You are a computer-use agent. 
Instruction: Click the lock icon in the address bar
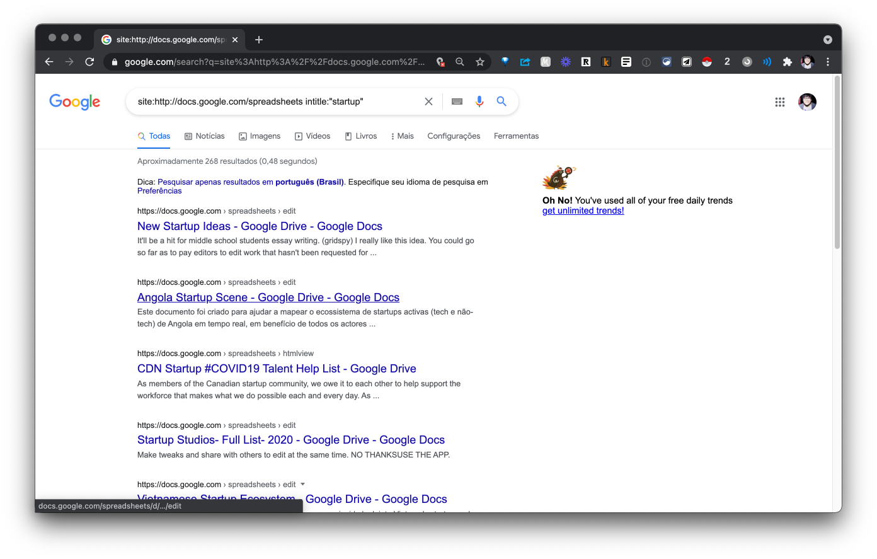coord(114,62)
